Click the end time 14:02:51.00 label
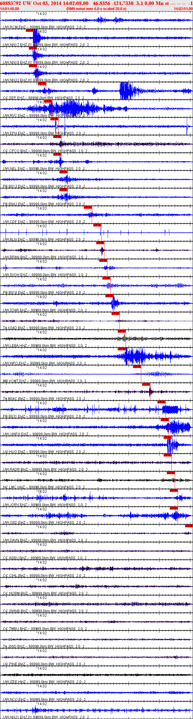 click(x=183, y=9)
